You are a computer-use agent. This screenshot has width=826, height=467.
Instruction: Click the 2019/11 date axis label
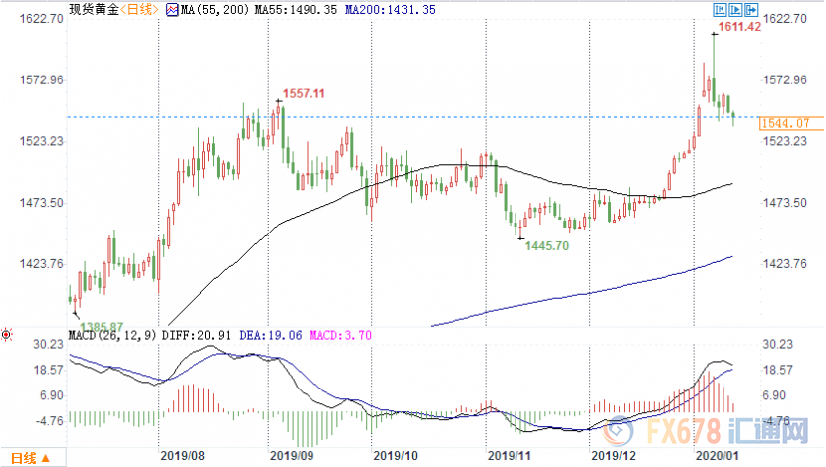[x=509, y=456]
